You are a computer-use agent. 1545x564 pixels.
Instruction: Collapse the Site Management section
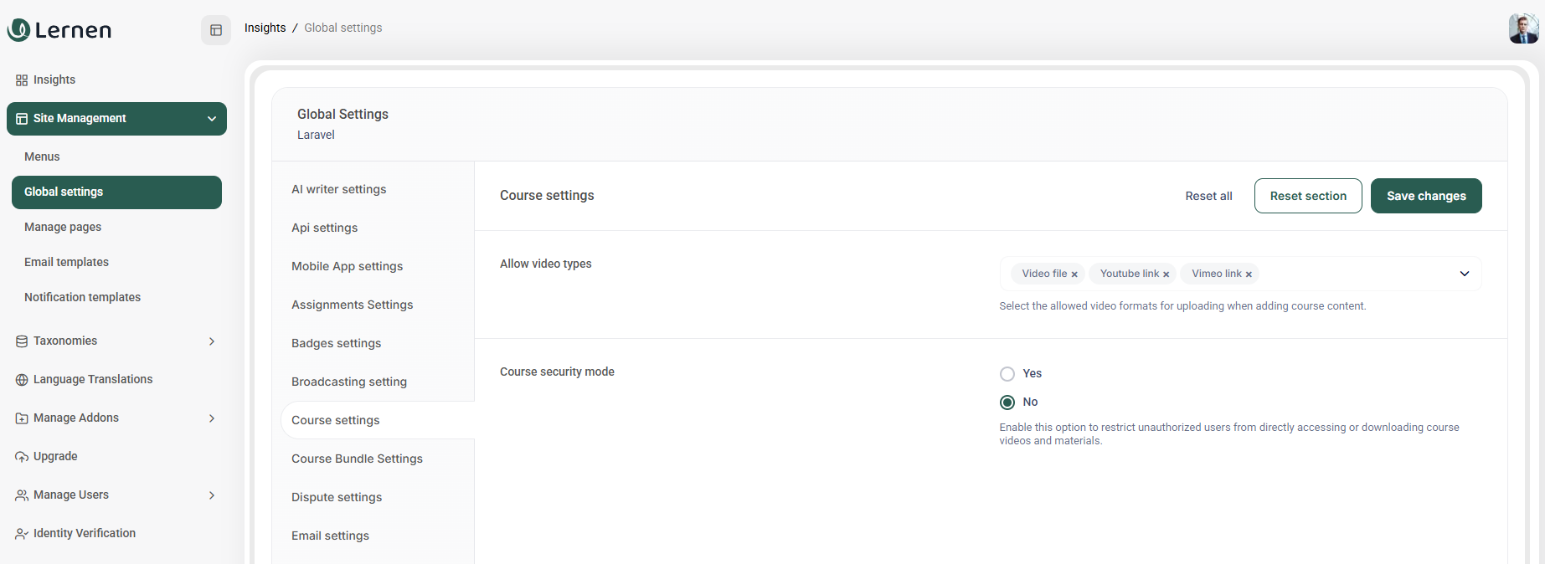[x=212, y=119]
